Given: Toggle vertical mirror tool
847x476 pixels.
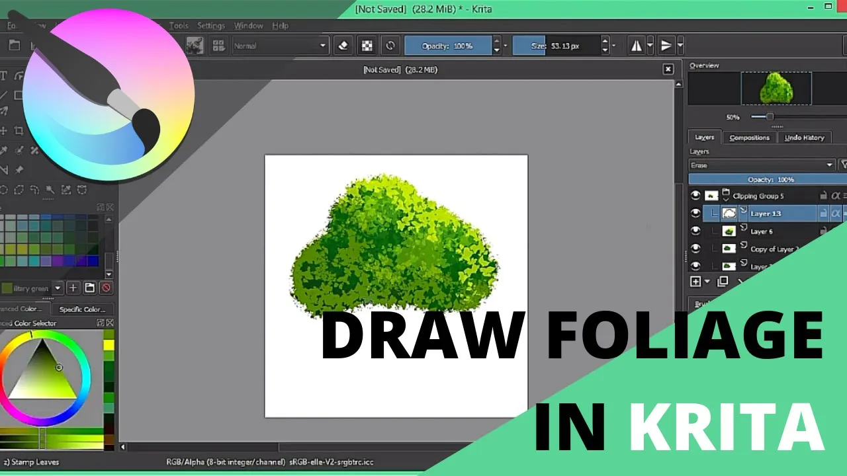Looking at the screenshot, I should point(666,46).
